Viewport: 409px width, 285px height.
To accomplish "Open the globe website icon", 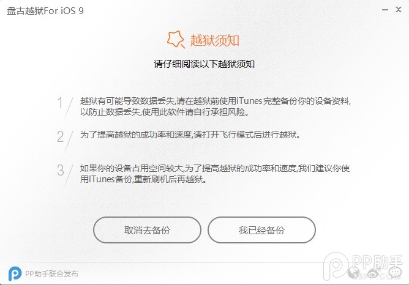I will pyautogui.click(x=355, y=273).
